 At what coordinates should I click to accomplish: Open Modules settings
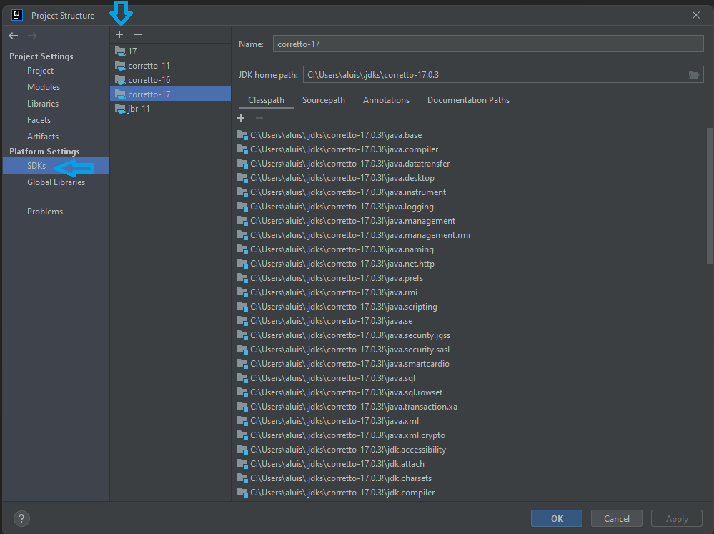pyautogui.click(x=44, y=87)
